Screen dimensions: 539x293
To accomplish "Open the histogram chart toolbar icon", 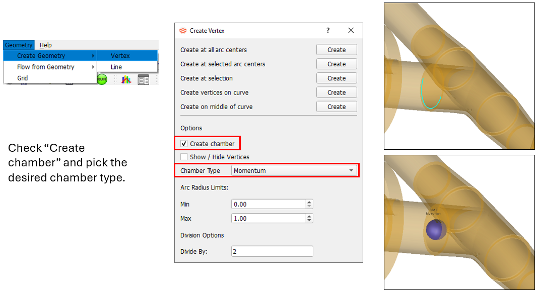I will pyautogui.click(x=126, y=79).
